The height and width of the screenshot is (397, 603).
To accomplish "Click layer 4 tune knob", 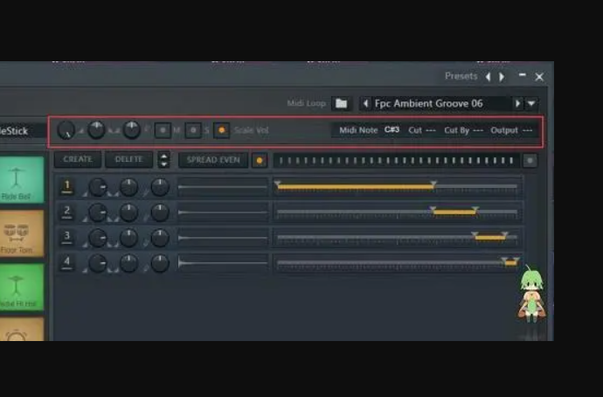I will click(x=160, y=263).
